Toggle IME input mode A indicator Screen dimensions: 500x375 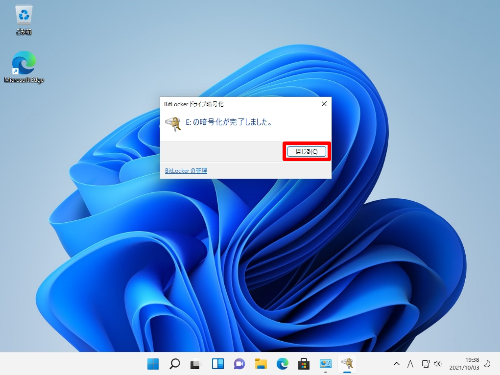pos(410,364)
